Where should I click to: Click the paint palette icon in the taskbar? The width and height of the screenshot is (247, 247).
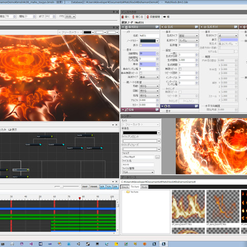tap(60, 244)
